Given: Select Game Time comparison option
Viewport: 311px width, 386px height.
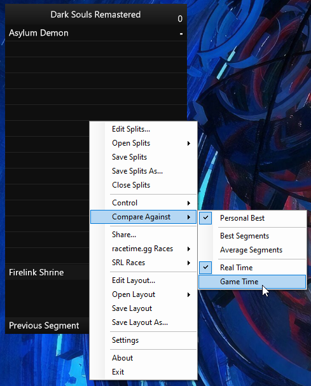Looking at the screenshot, I should [x=252, y=282].
